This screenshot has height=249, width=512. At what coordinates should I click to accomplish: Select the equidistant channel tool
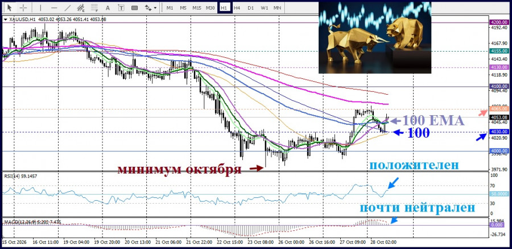pos(80,7)
